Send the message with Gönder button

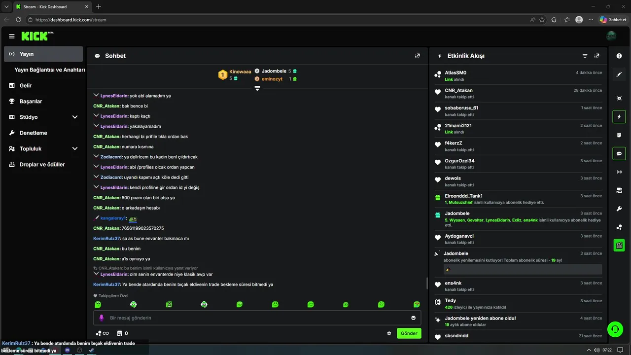pyautogui.click(x=409, y=333)
